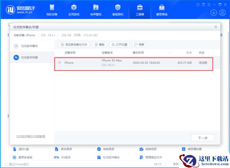Viewport: 230px width, 168px height.
Task: Open the 爱思播放器 tool icon
Action: pyautogui.click(x=184, y=149)
